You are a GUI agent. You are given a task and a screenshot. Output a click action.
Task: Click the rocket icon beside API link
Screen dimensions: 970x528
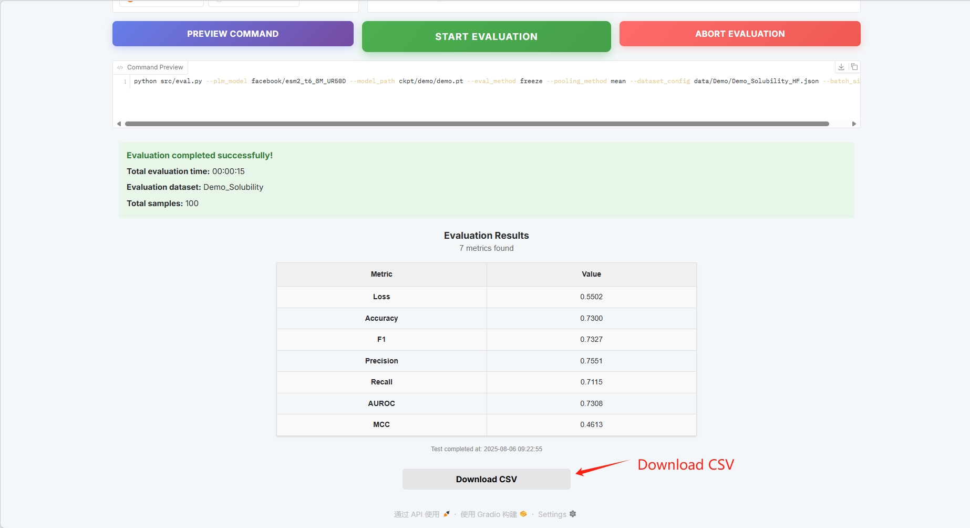(x=447, y=514)
